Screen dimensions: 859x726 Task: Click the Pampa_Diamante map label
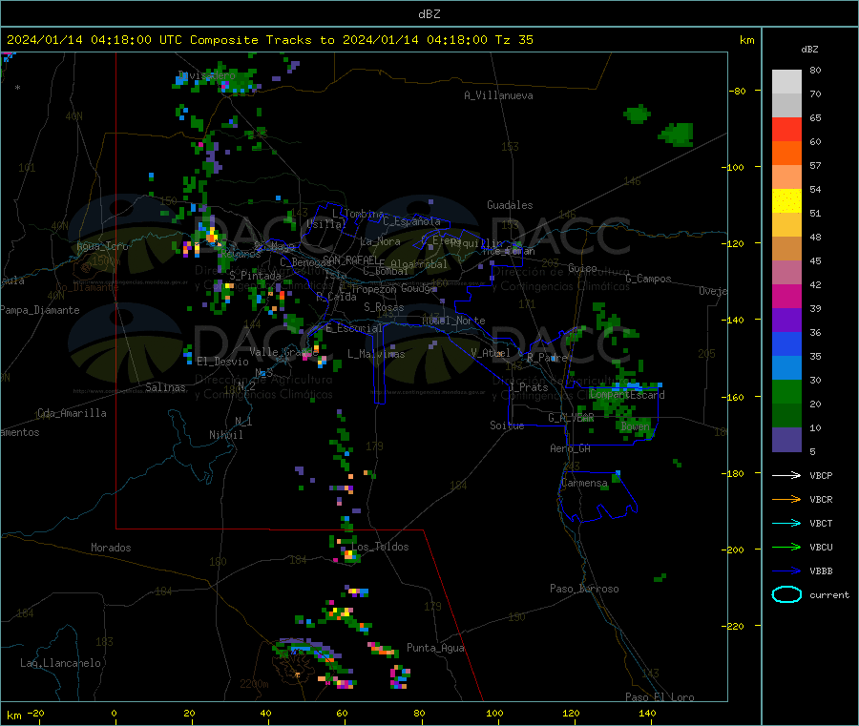tap(39, 310)
